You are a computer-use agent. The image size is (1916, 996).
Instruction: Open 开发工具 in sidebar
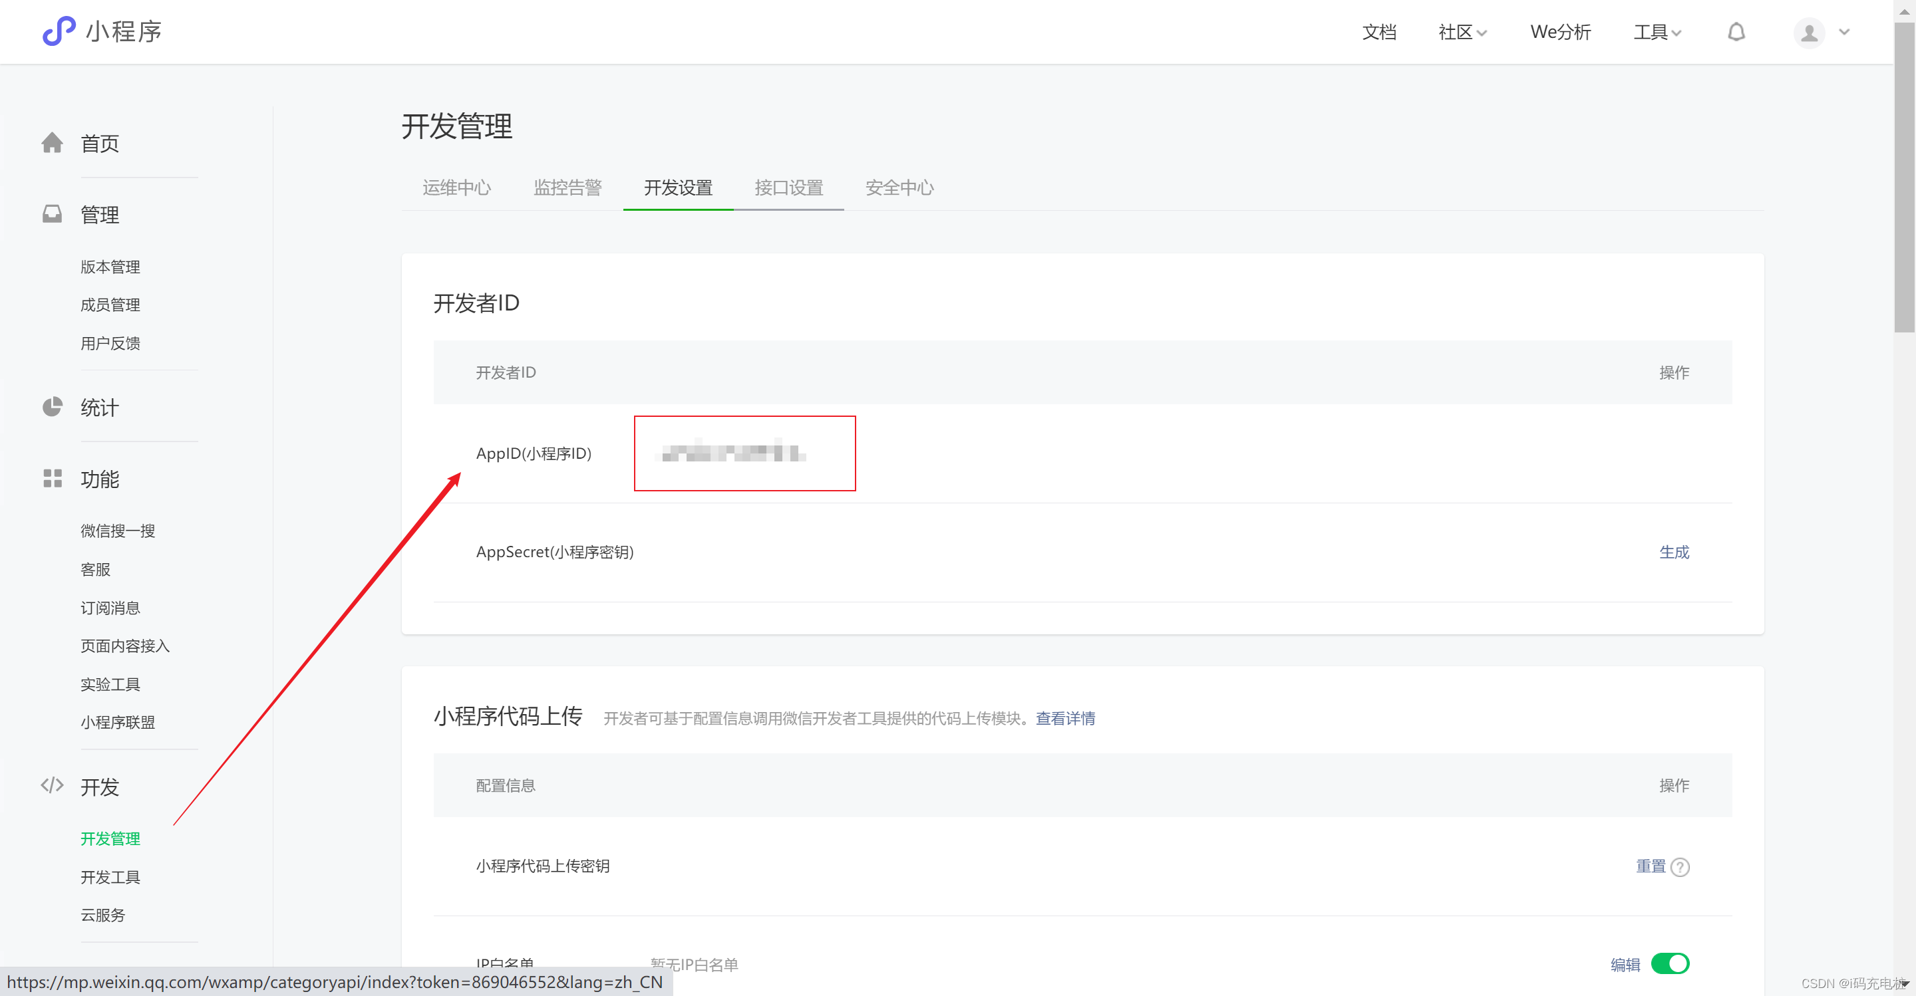[x=110, y=877]
